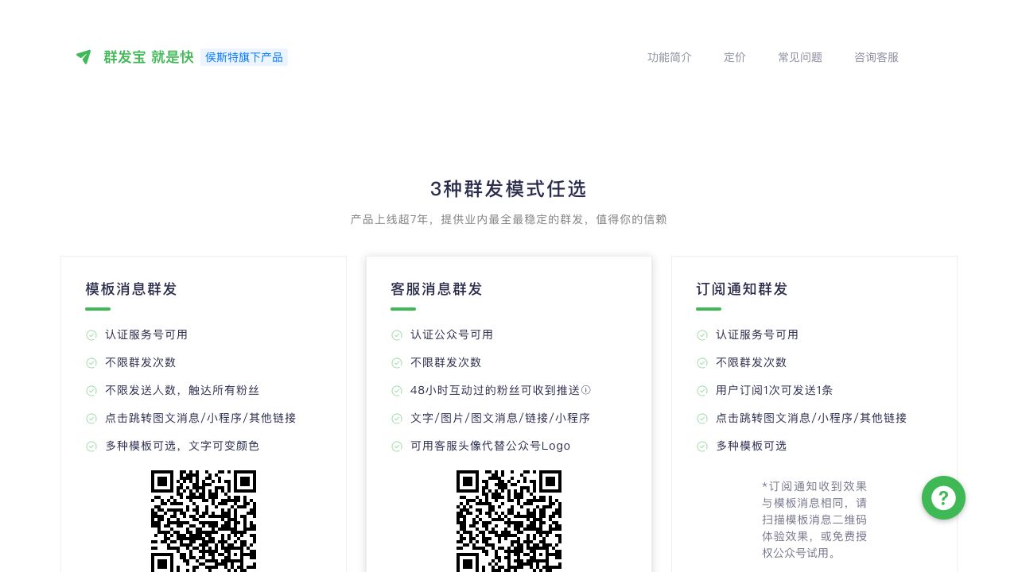Click the 模板消息群发 QR code
This screenshot has width=1018, height=572.
pos(204,521)
